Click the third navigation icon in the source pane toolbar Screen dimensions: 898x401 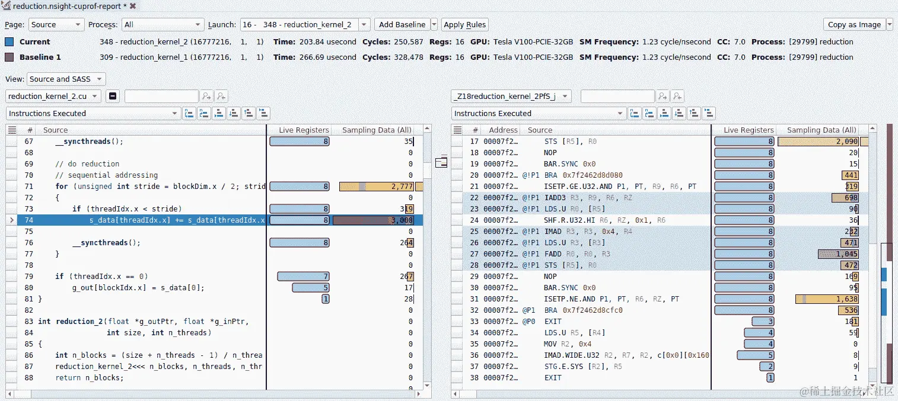point(219,113)
